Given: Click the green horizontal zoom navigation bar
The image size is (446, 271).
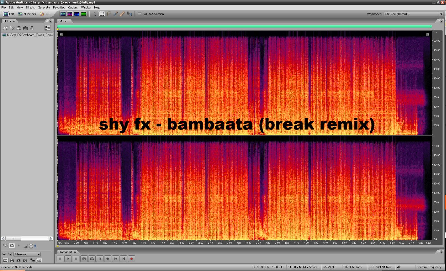Looking at the screenshot, I should [x=245, y=26].
